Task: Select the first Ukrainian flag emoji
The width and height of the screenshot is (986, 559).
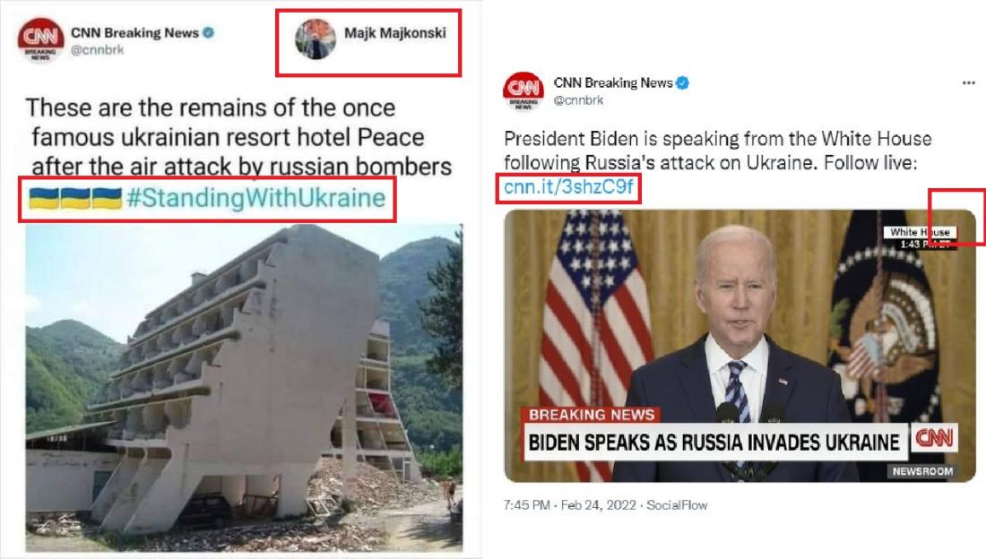Action: [44, 198]
